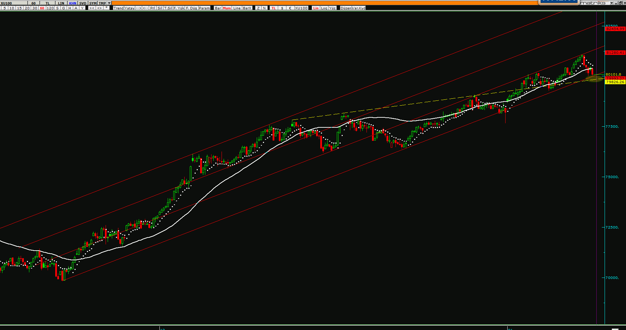Click the 'Sil' delete button
The height and width of the screenshot is (330, 626).
coord(160,8)
